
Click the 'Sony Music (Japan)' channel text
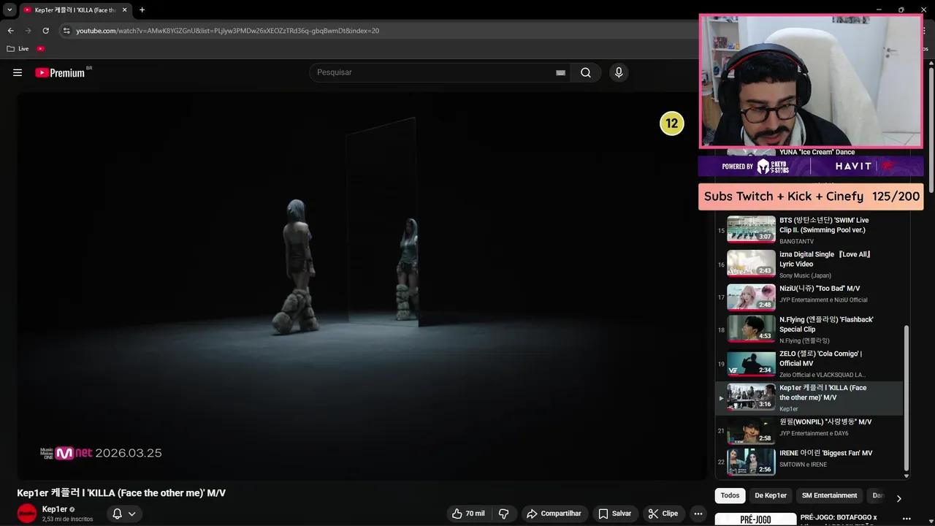(x=805, y=275)
